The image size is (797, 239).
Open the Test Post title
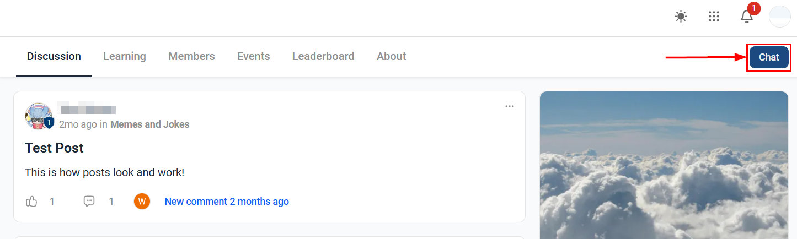click(x=54, y=148)
